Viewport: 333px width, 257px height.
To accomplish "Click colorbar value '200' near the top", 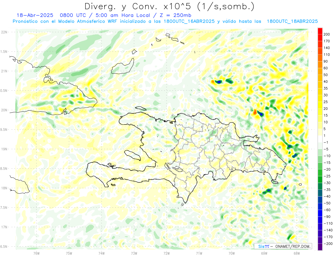I will (327, 34).
